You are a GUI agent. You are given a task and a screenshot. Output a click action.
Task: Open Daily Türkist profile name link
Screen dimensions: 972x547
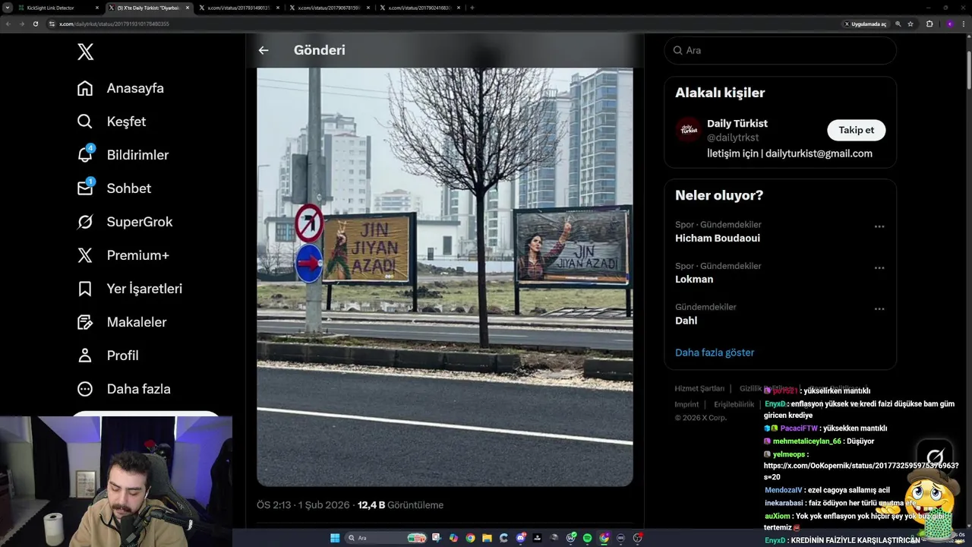pyautogui.click(x=737, y=123)
